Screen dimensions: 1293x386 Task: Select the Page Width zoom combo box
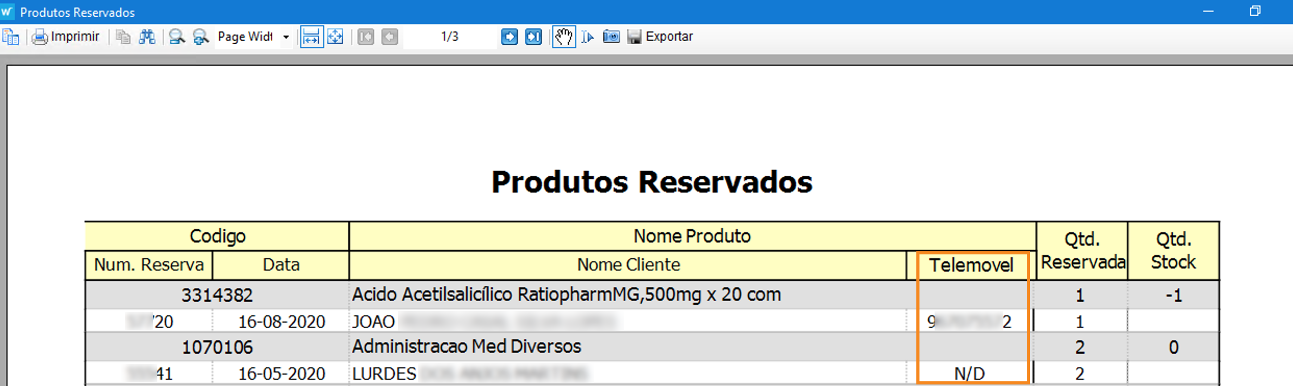(x=246, y=37)
